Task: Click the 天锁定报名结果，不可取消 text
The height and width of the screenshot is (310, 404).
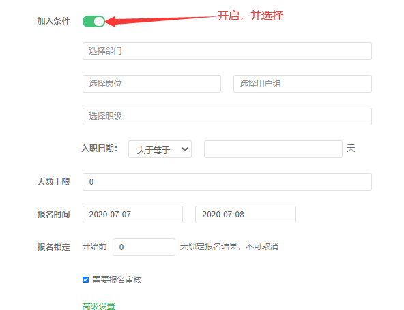Action: pos(229,247)
